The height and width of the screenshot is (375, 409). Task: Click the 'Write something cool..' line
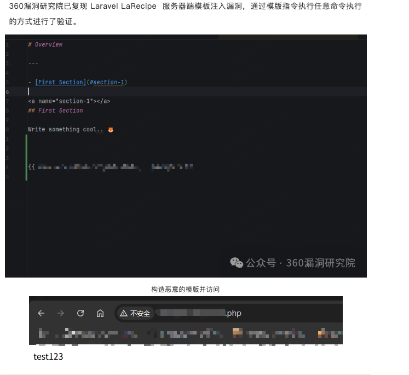point(66,129)
